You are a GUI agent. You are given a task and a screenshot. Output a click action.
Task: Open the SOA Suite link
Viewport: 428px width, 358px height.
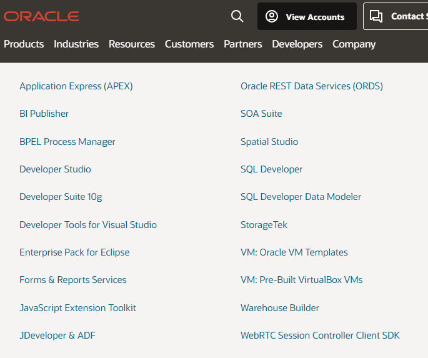click(x=261, y=114)
